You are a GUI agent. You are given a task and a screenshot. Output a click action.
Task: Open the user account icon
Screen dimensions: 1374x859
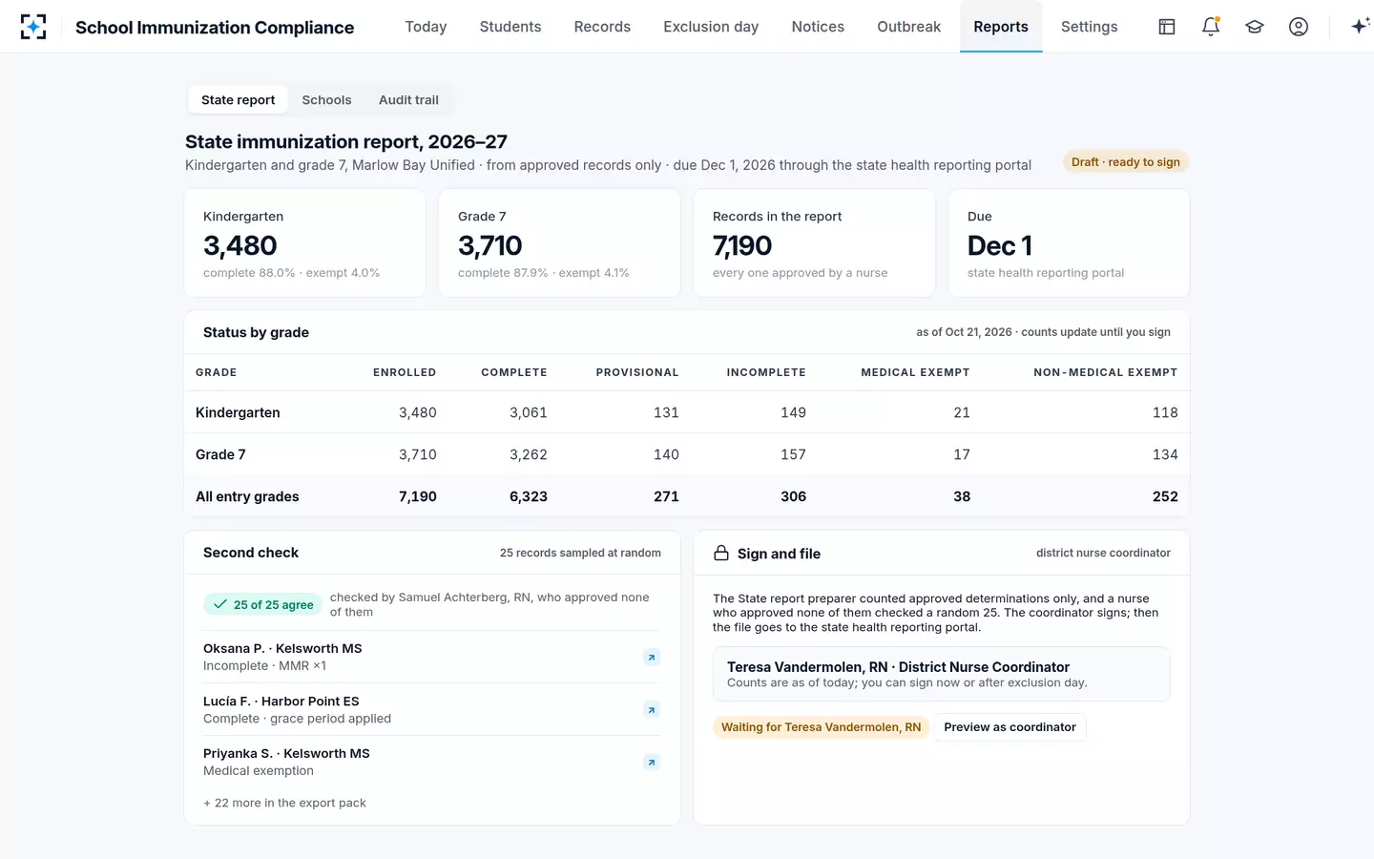pos(1299,27)
